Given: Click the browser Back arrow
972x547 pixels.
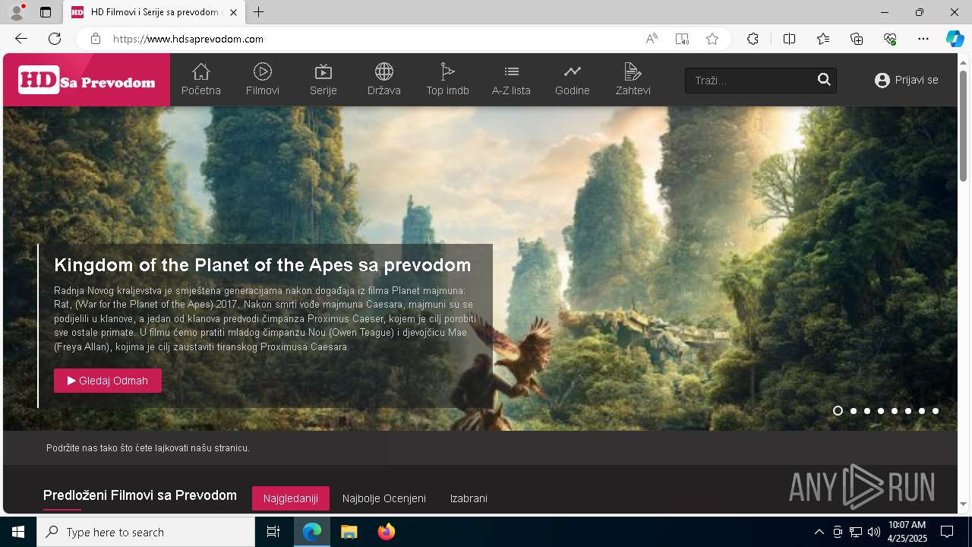Looking at the screenshot, I should [x=21, y=39].
